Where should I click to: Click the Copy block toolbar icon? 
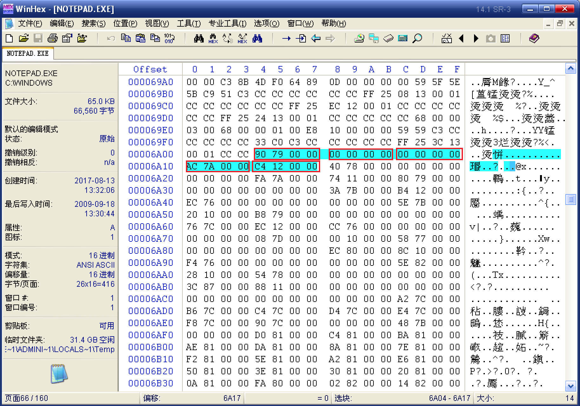pos(126,39)
